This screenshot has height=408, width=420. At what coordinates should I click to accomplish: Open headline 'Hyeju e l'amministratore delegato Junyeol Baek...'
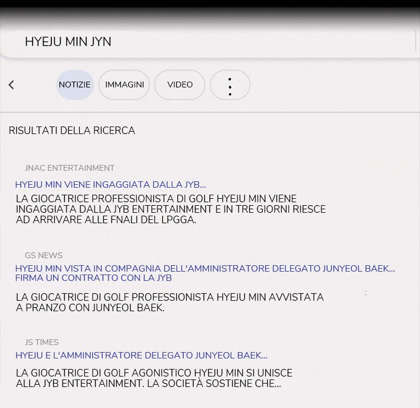141,356
